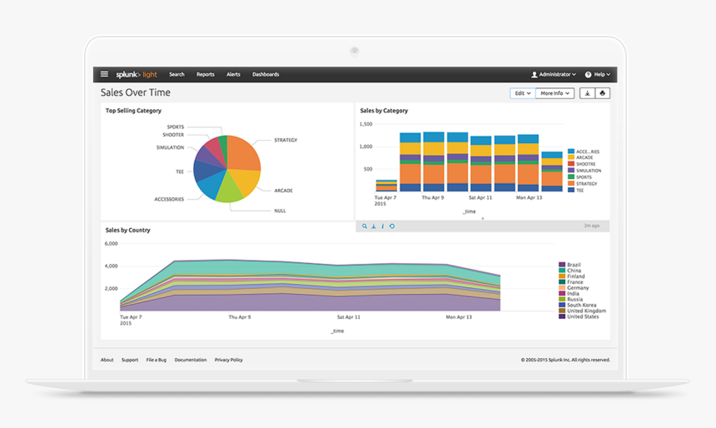Open search via magnifier icon under Sales by Category

(x=365, y=226)
